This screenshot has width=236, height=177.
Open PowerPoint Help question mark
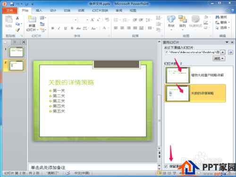[233, 10]
